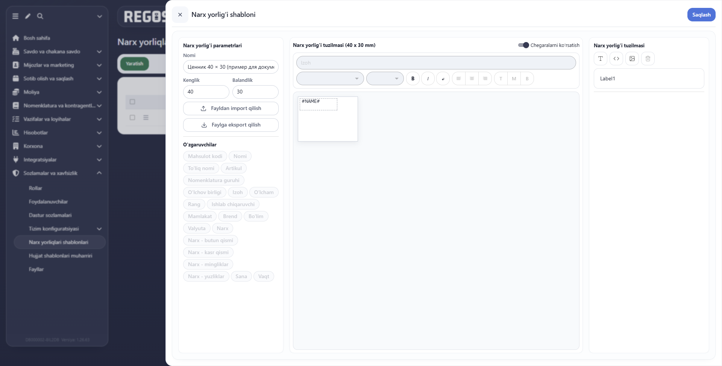Select Label1 in the structure list
This screenshot has height=366, width=722.
pyautogui.click(x=649, y=78)
